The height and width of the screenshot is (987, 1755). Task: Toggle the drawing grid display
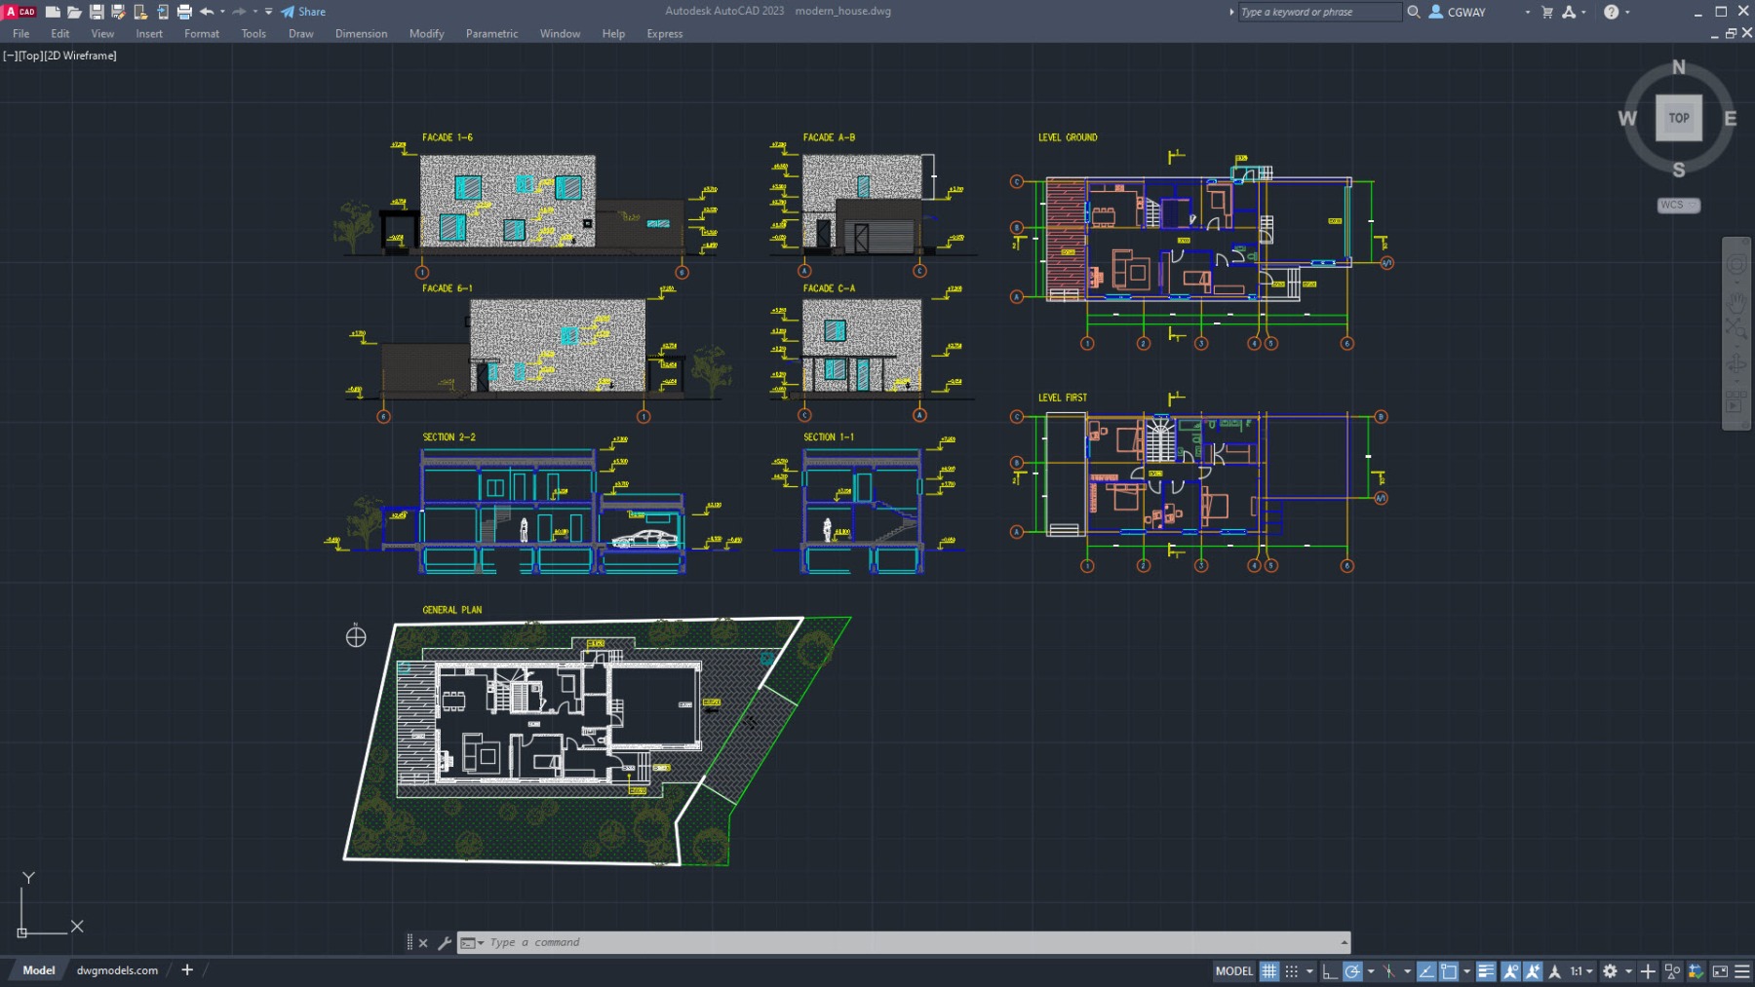tap(1268, 971)
